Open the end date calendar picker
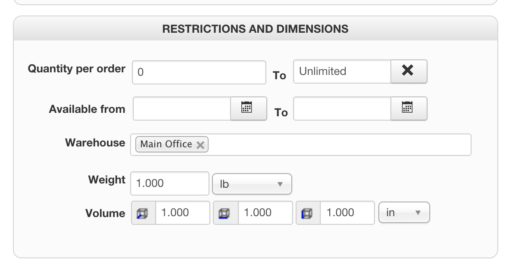Viewport: 512px width, 267px height. (x=409, y=108)
